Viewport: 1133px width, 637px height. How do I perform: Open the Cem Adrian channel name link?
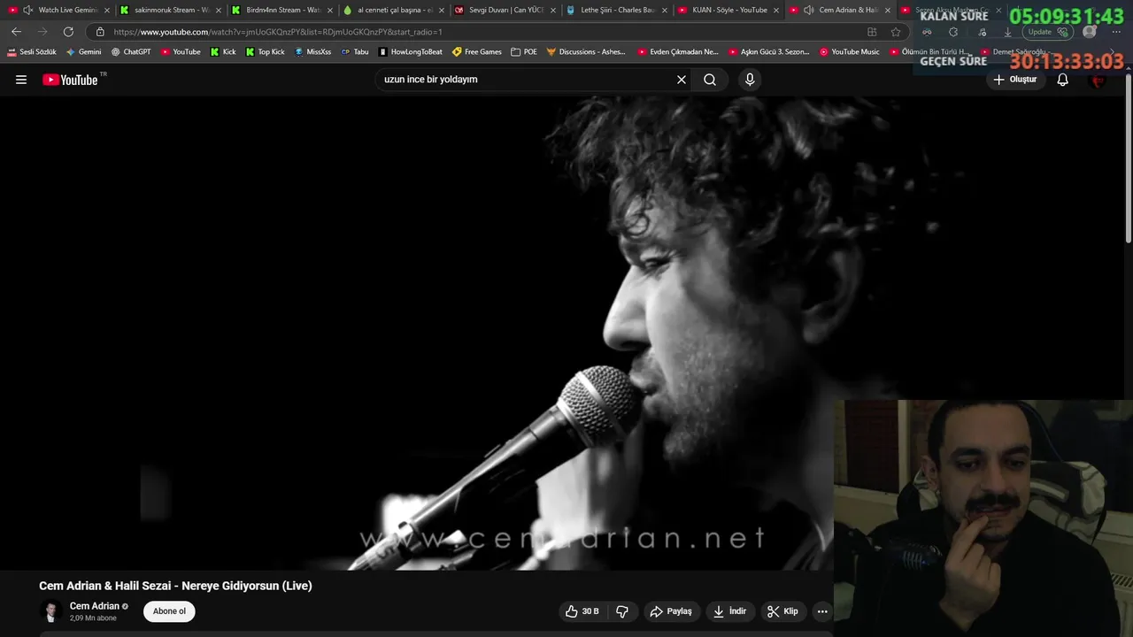coord(94,606)
